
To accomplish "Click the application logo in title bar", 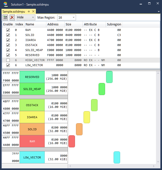I will 6,4.
